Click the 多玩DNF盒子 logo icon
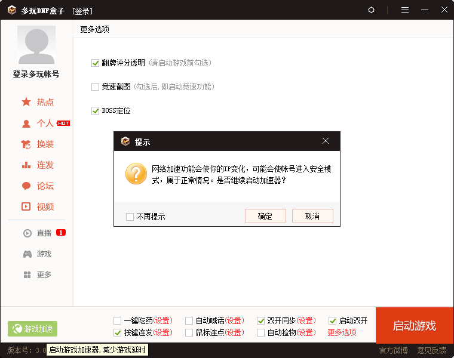This screenshot has width=454, height=358. coord(12,10)
